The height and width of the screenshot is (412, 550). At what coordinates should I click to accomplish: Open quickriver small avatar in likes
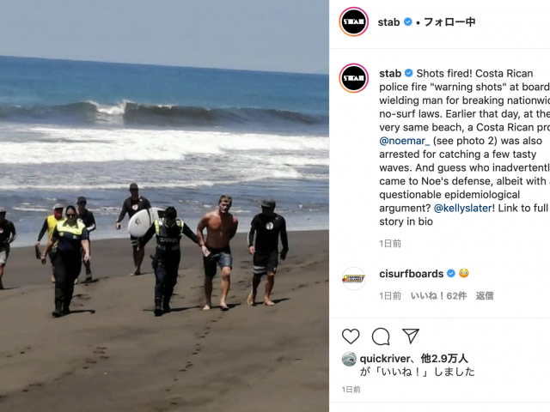(x=349, y=359)
